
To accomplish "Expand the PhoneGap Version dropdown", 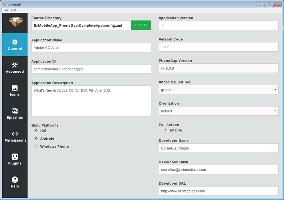I will pos(219,68).
